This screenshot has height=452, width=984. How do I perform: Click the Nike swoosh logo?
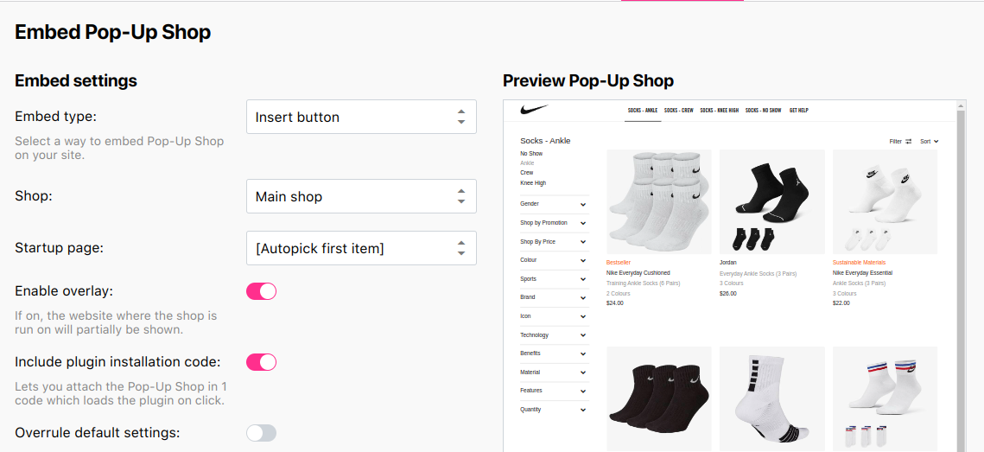(x=534, y=110)
